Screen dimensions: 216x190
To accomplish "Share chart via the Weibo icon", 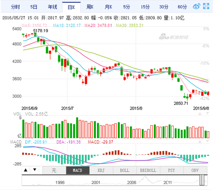I will pos(196,6).
